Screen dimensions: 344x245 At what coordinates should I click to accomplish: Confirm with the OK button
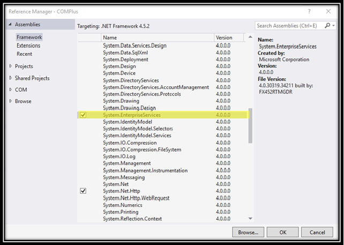tap(282, 232)
